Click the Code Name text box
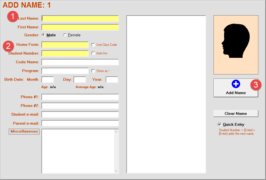The height and width of the screenshot is (180, 266). tap(80, 62)
